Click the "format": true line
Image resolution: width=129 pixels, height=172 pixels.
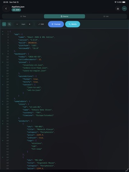pyautogui.click(x=30, y=79)
